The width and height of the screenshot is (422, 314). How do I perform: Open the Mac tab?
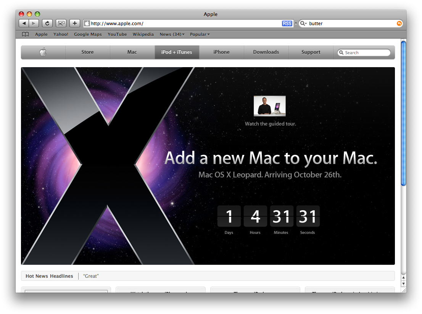[x=132, y=52]
